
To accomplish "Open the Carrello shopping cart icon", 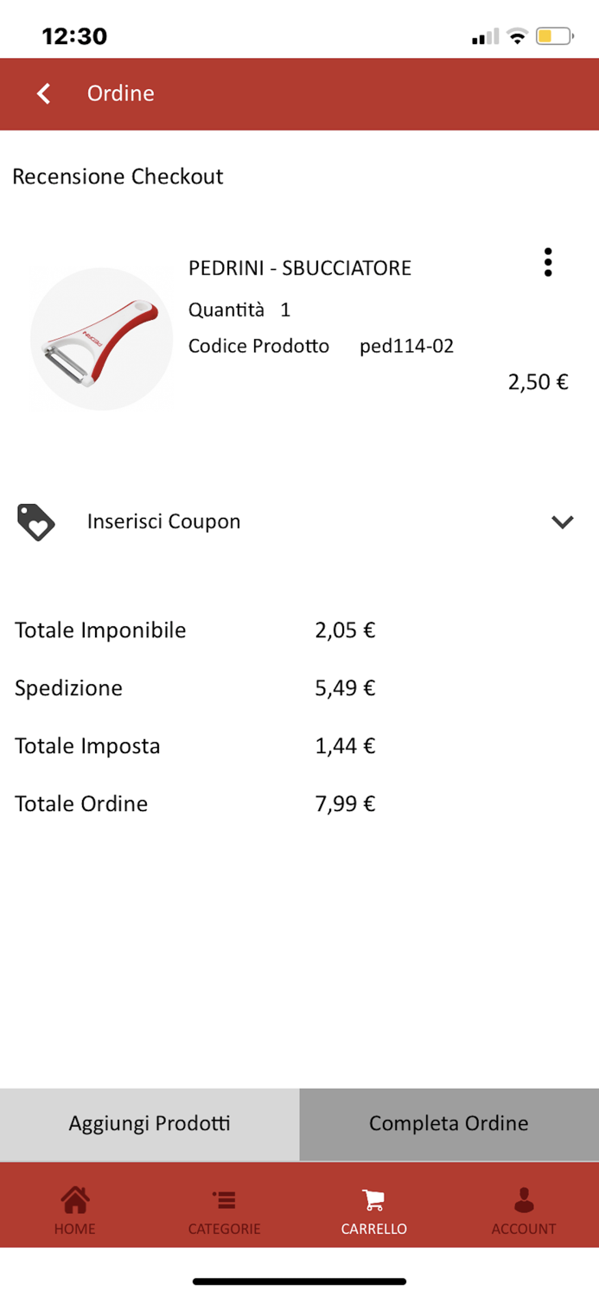I will coord(374,1199).
